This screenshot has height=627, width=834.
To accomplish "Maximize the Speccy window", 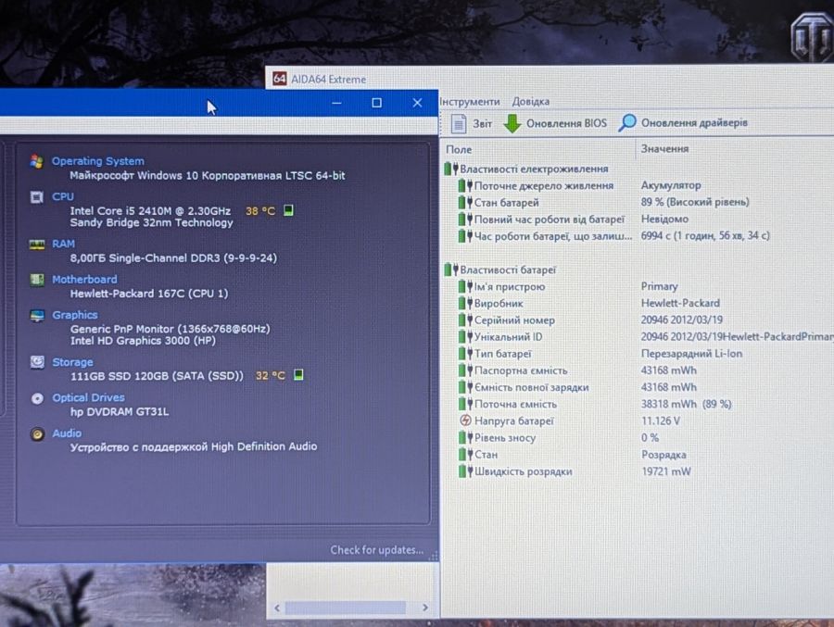I will pyautogui.click(x=376, y=103).
